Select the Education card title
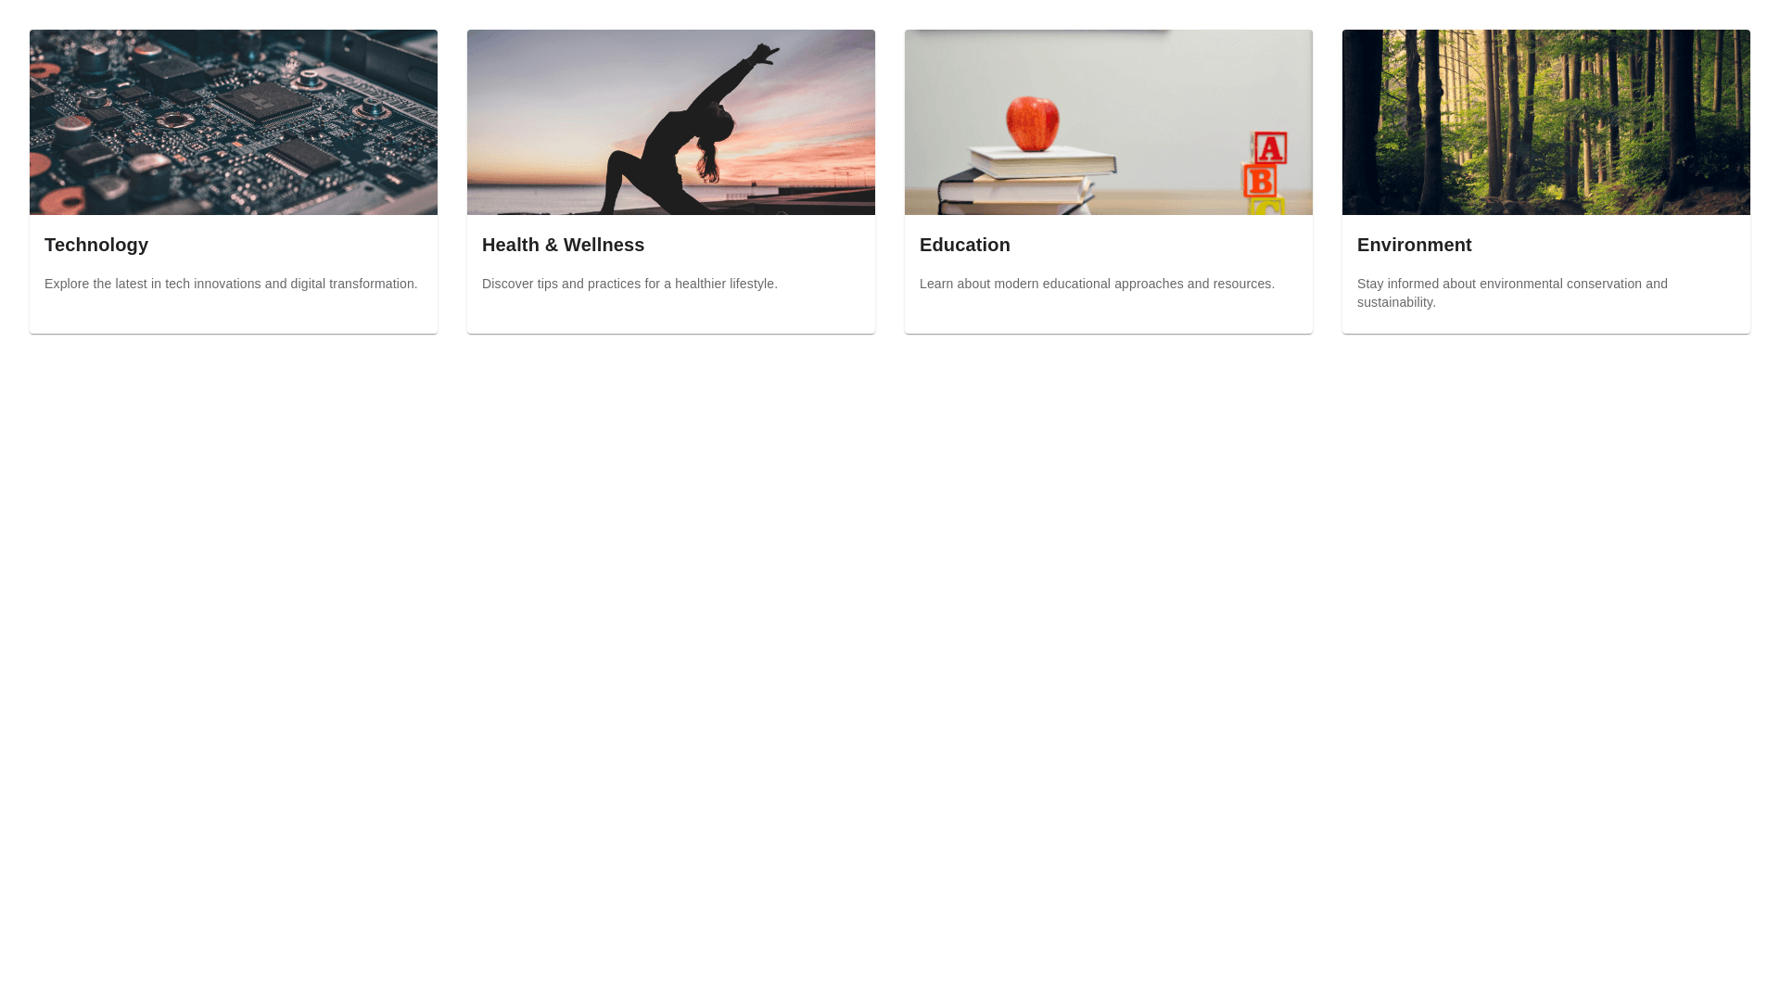 click(965, 245)
